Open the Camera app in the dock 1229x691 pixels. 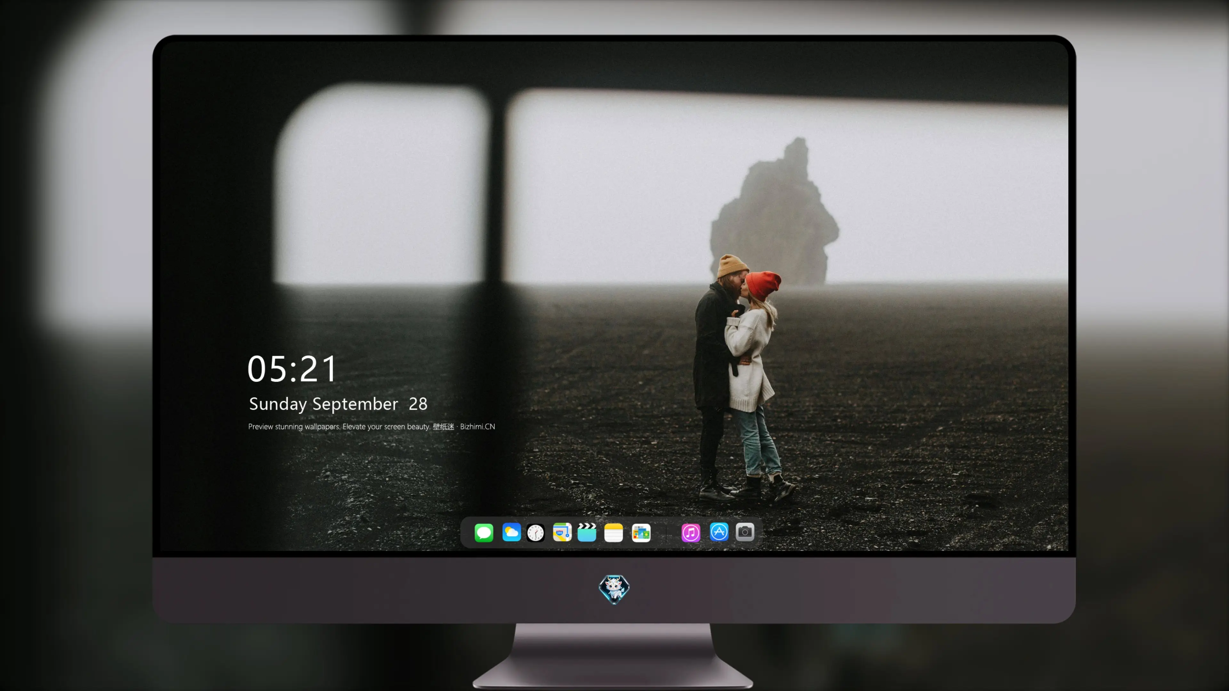(745, 532)
